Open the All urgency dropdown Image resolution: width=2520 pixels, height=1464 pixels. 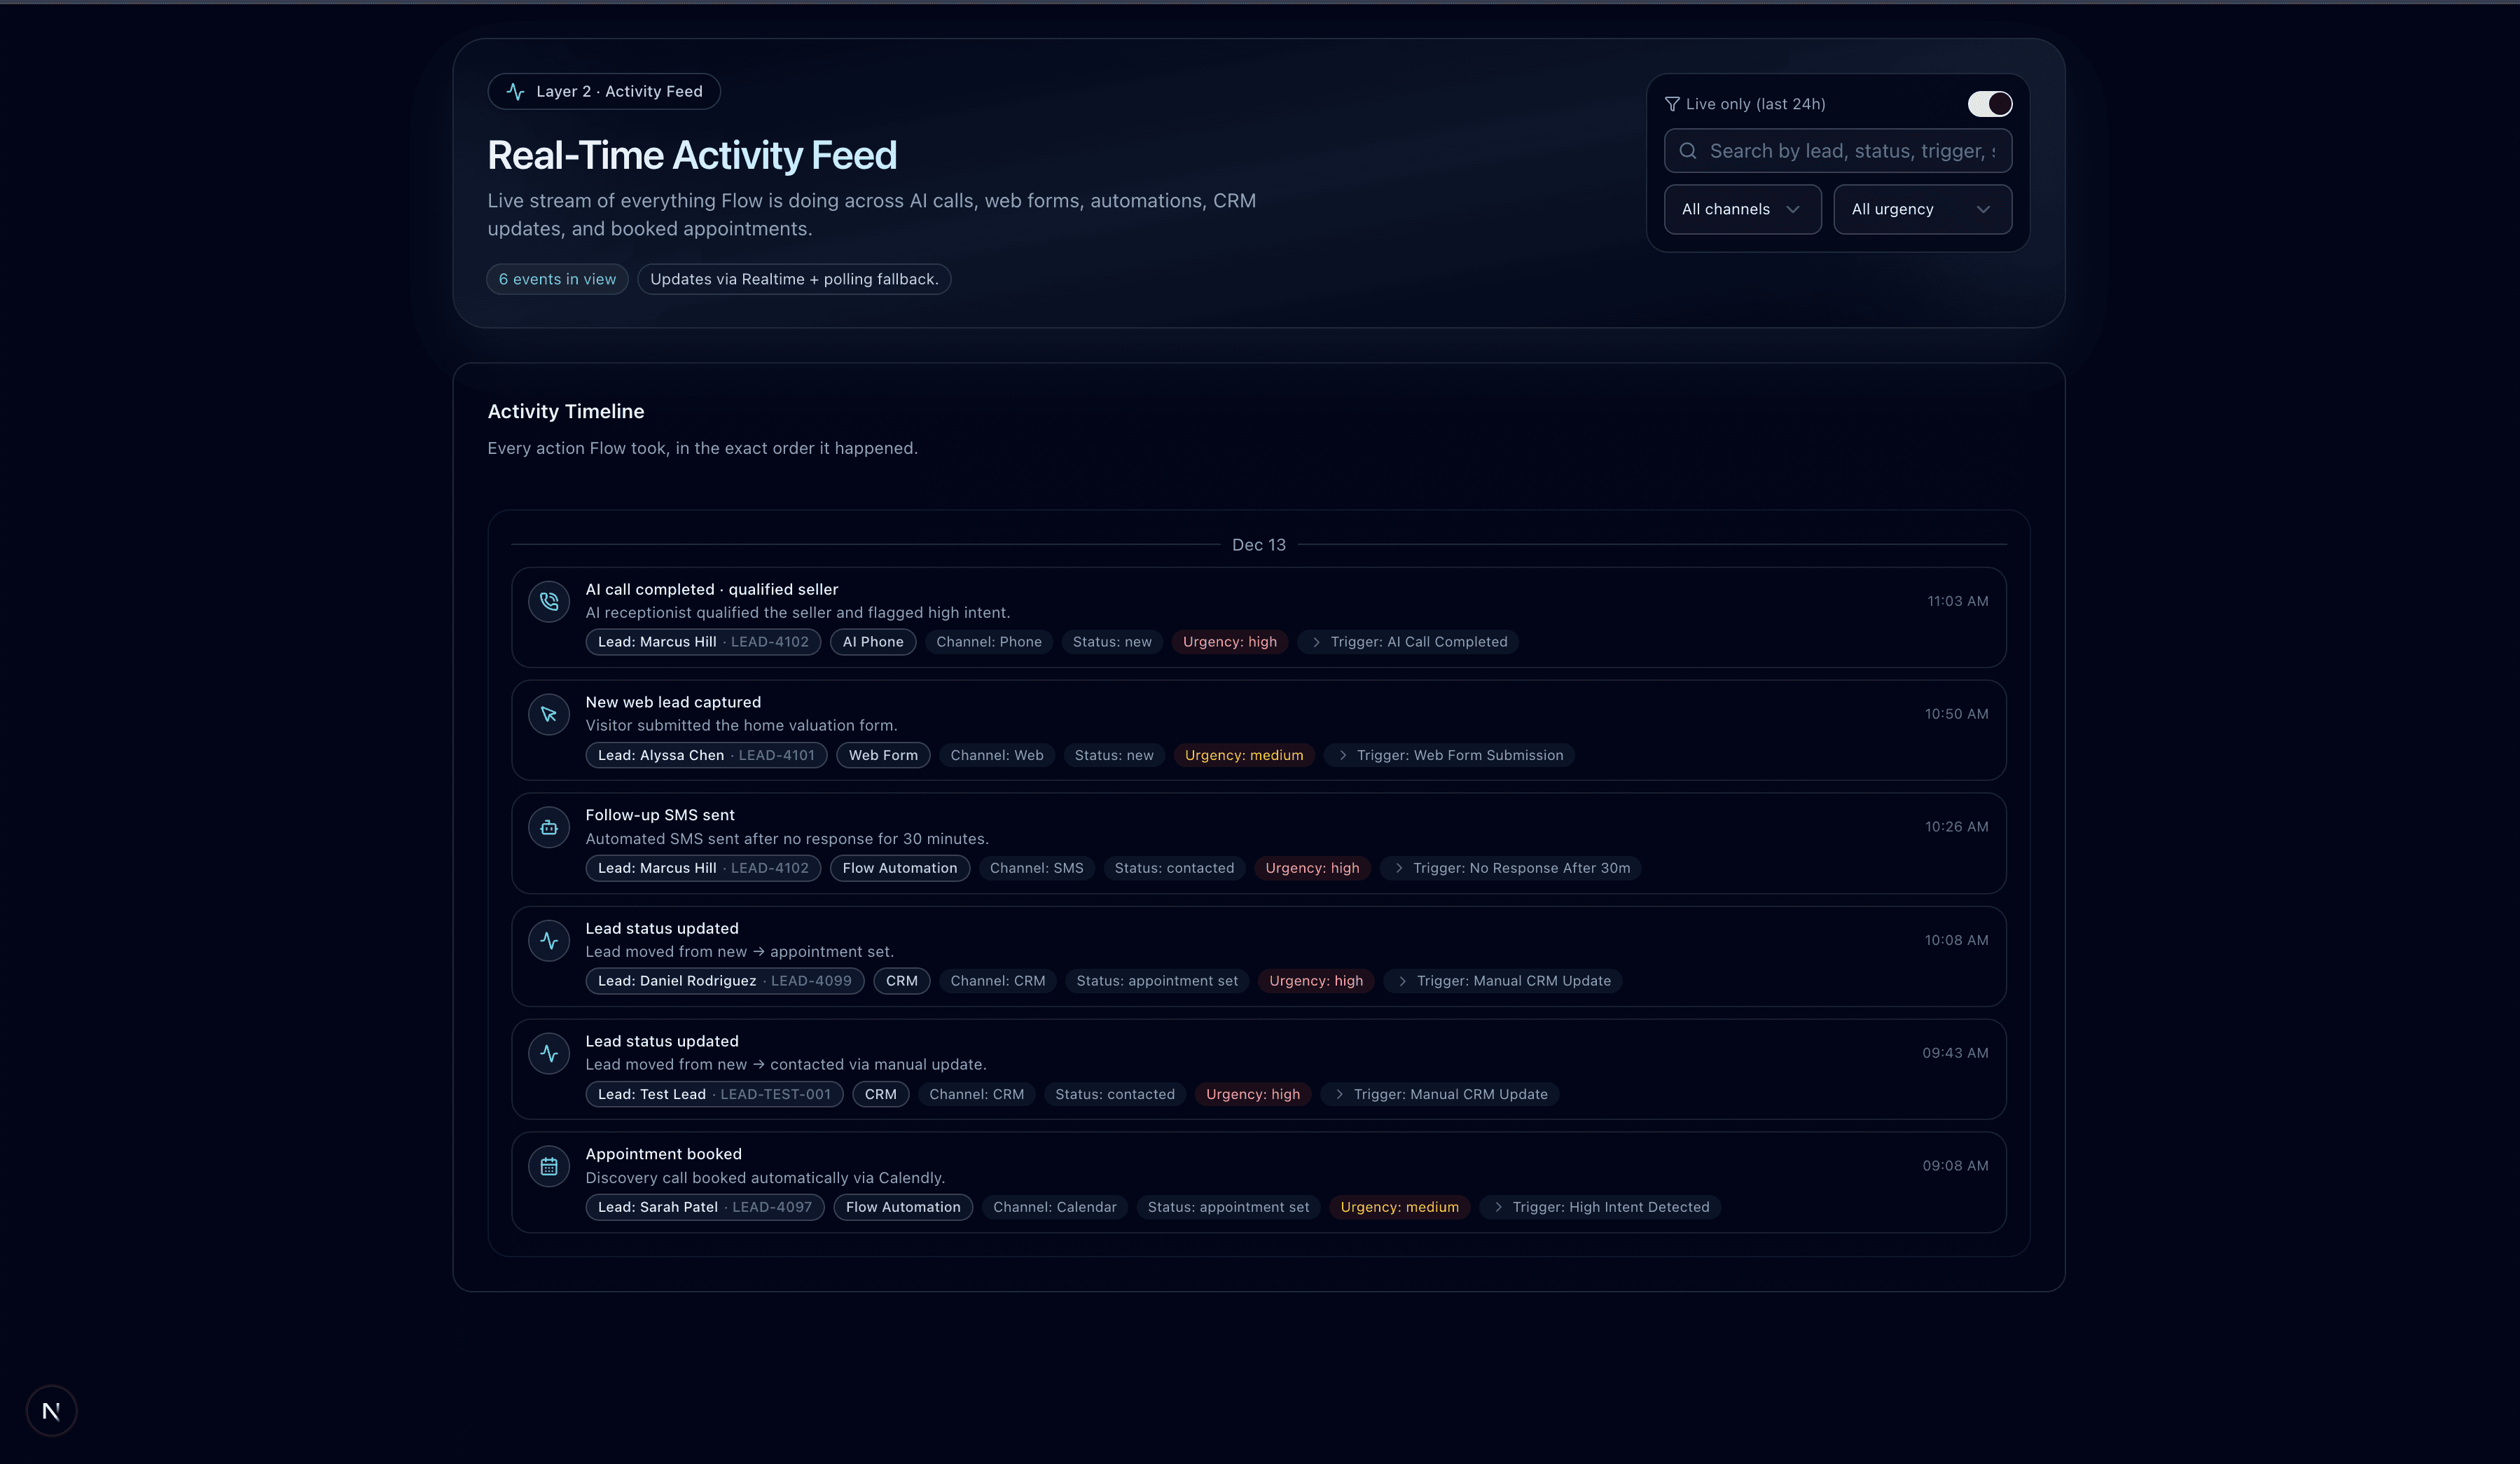point(1921,208)
